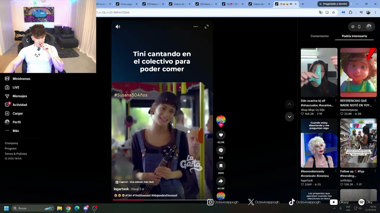Open the Cronica TV blonde woman thumbnail
Image resolution: width=380 pixels, height=213 pixels.
pos(319,143)
